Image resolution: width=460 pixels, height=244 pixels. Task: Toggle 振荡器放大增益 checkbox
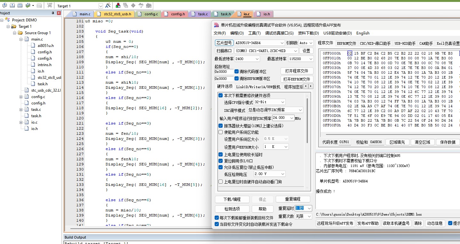point(220,126)
